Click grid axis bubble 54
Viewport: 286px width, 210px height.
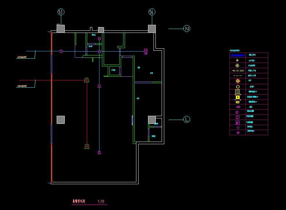click(152, 12)
